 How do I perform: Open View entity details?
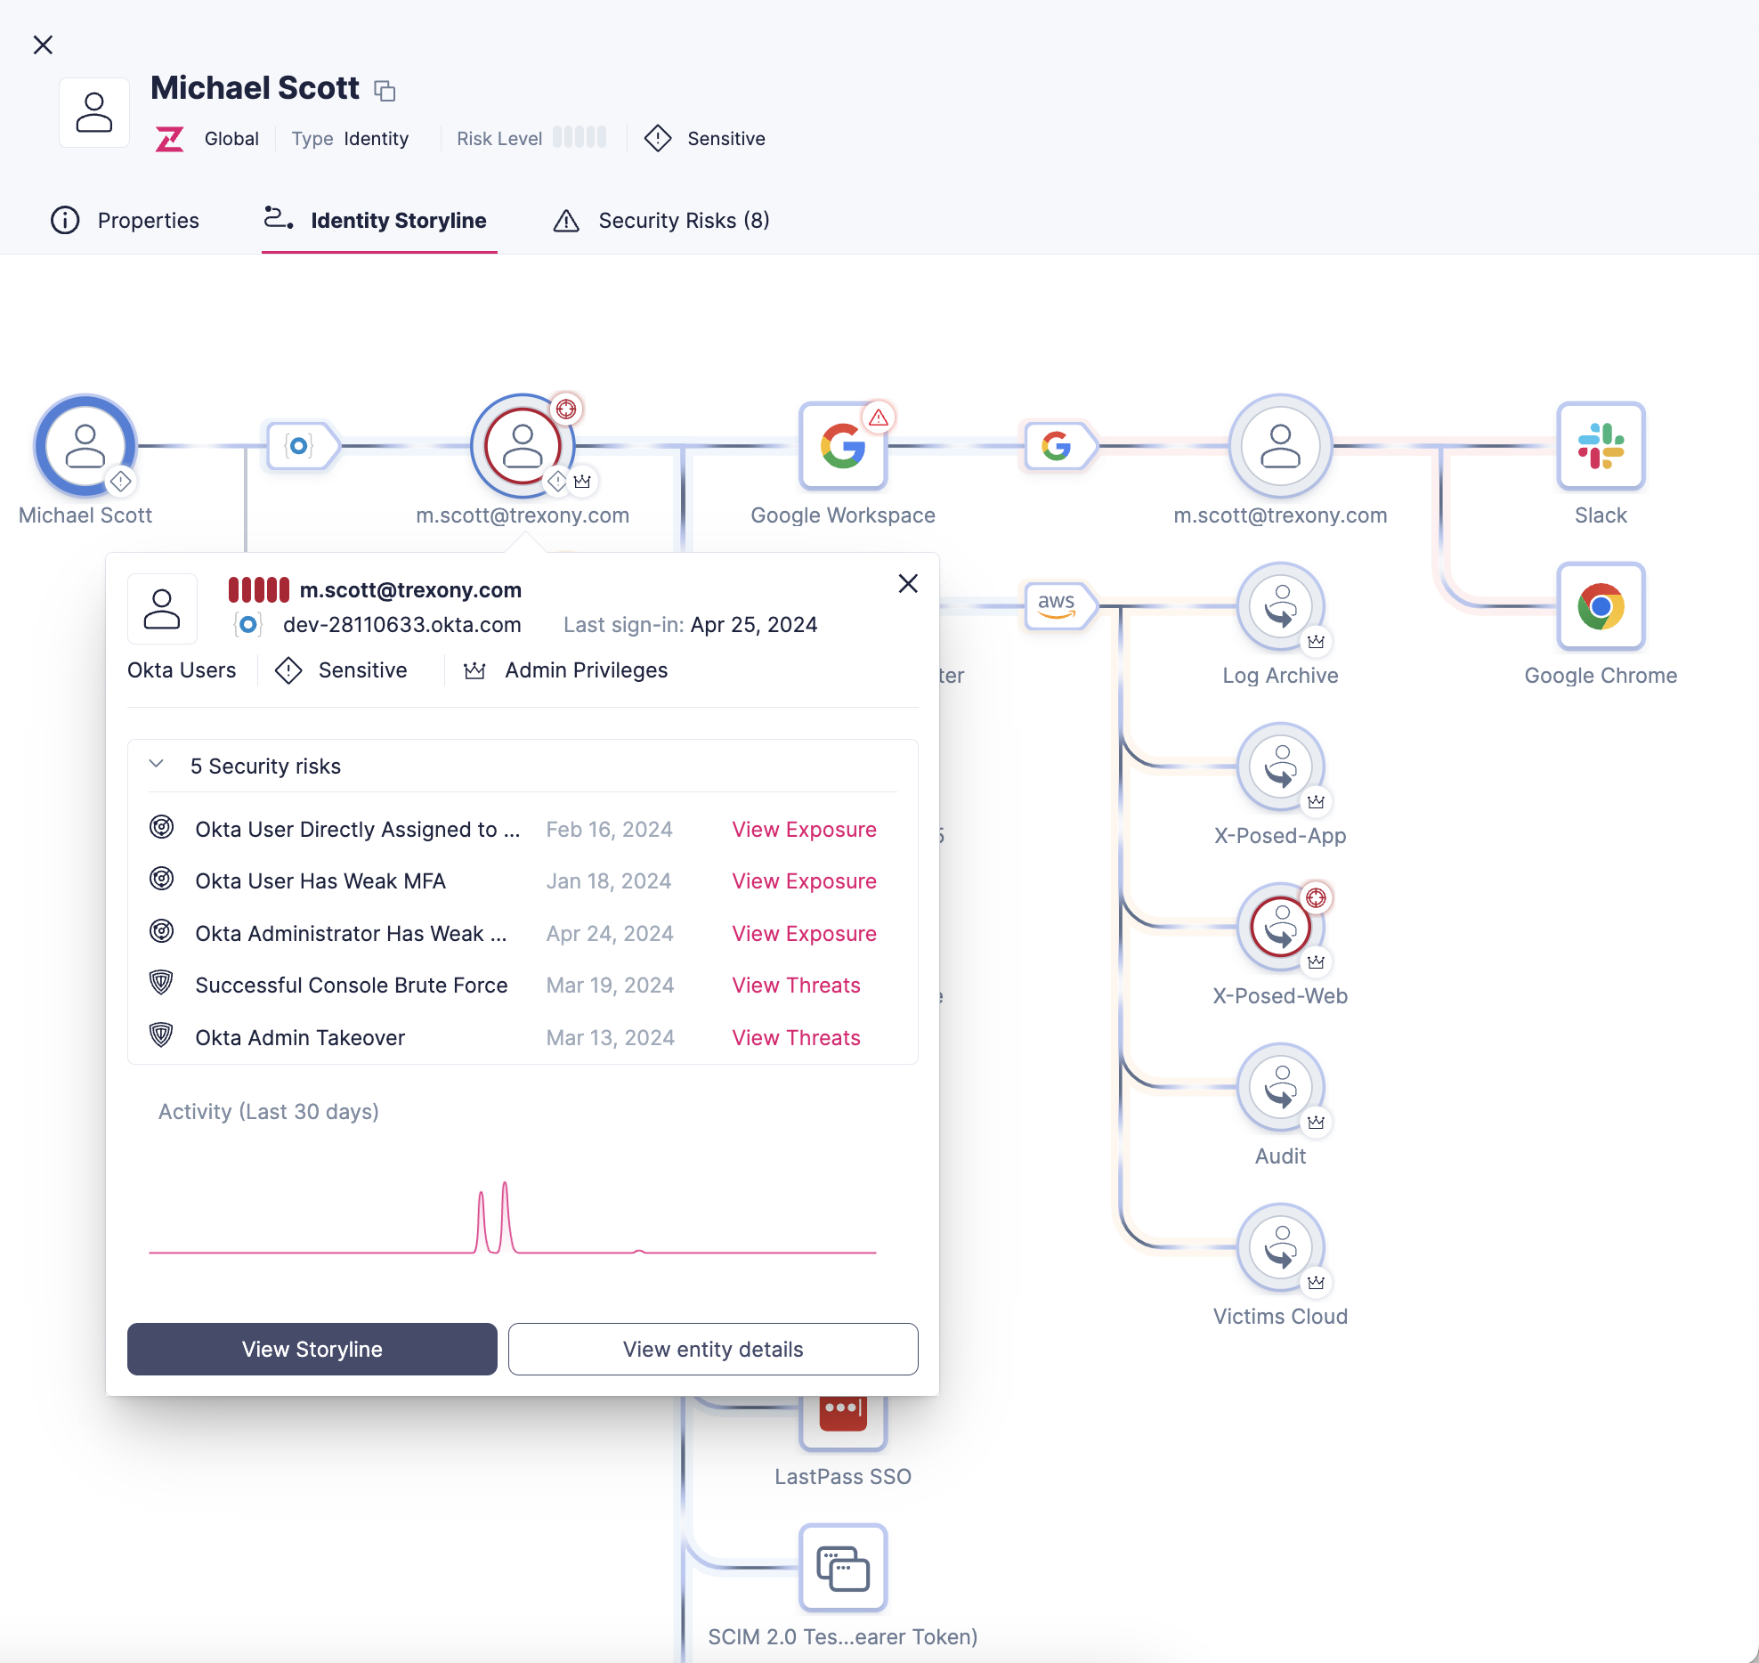(x=712, y=1349)
